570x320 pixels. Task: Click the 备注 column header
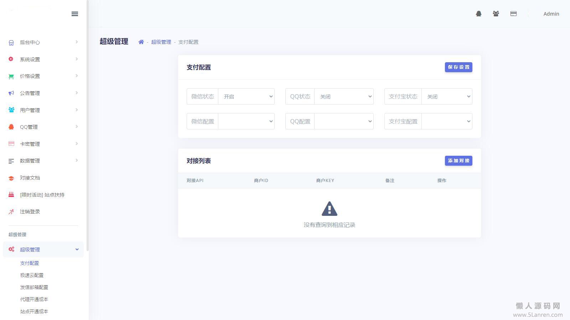pyautogui.click(x=390, y=181)
